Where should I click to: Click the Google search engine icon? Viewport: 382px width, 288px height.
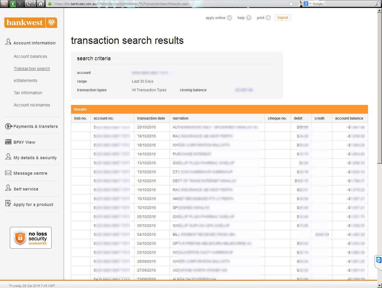(306, 4)
